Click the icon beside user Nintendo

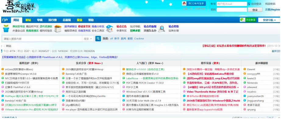[245, 83]
